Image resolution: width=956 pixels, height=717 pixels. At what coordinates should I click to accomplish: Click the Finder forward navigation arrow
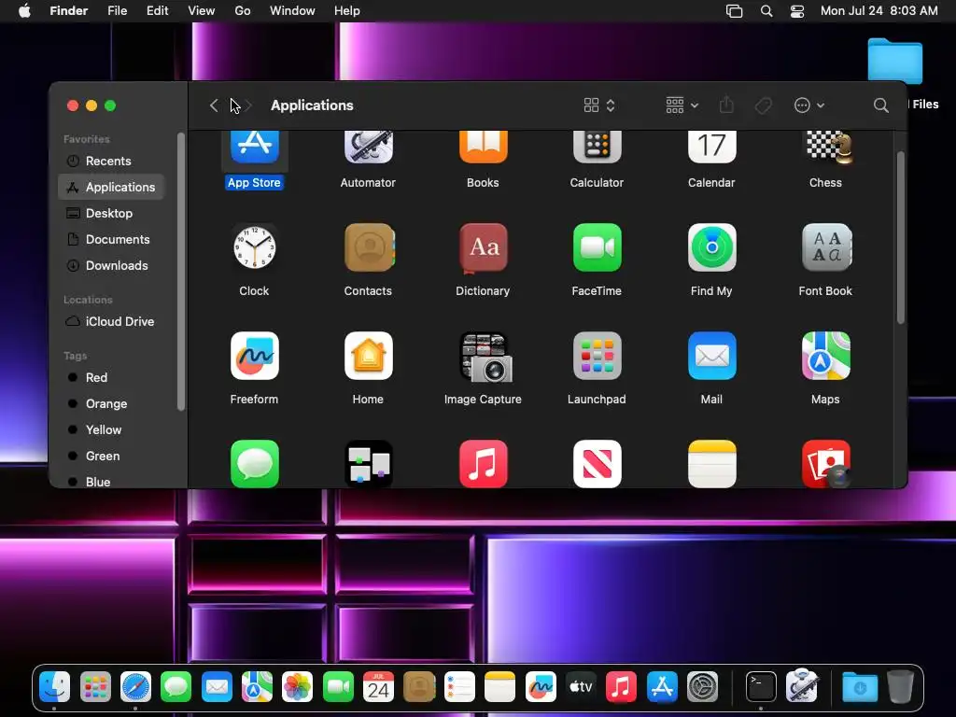[247, 105]
